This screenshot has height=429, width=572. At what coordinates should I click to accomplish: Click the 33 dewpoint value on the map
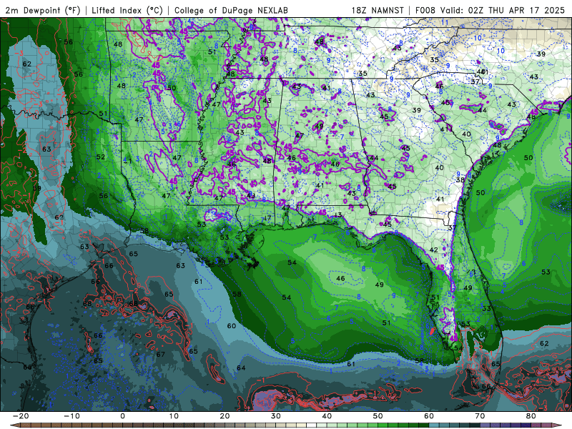click(x=487, y=308)
